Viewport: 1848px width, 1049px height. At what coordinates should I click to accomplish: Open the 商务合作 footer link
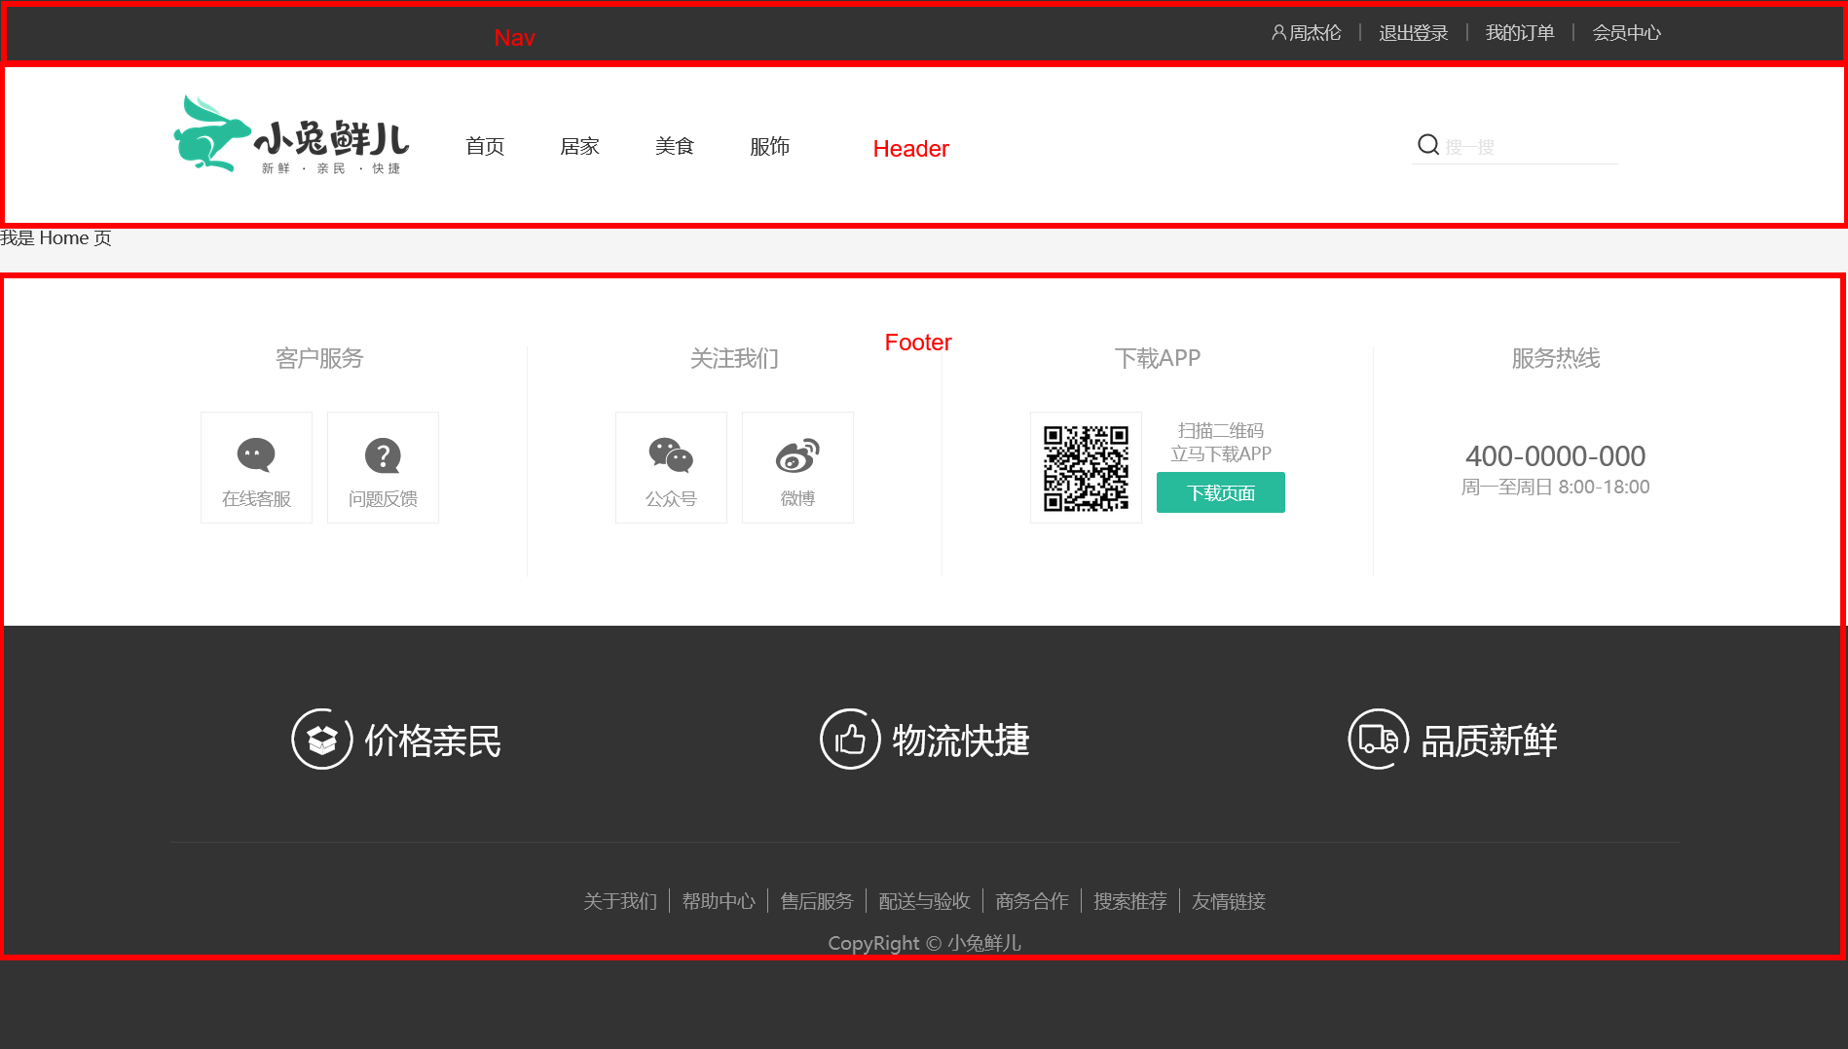[1032, 901]
